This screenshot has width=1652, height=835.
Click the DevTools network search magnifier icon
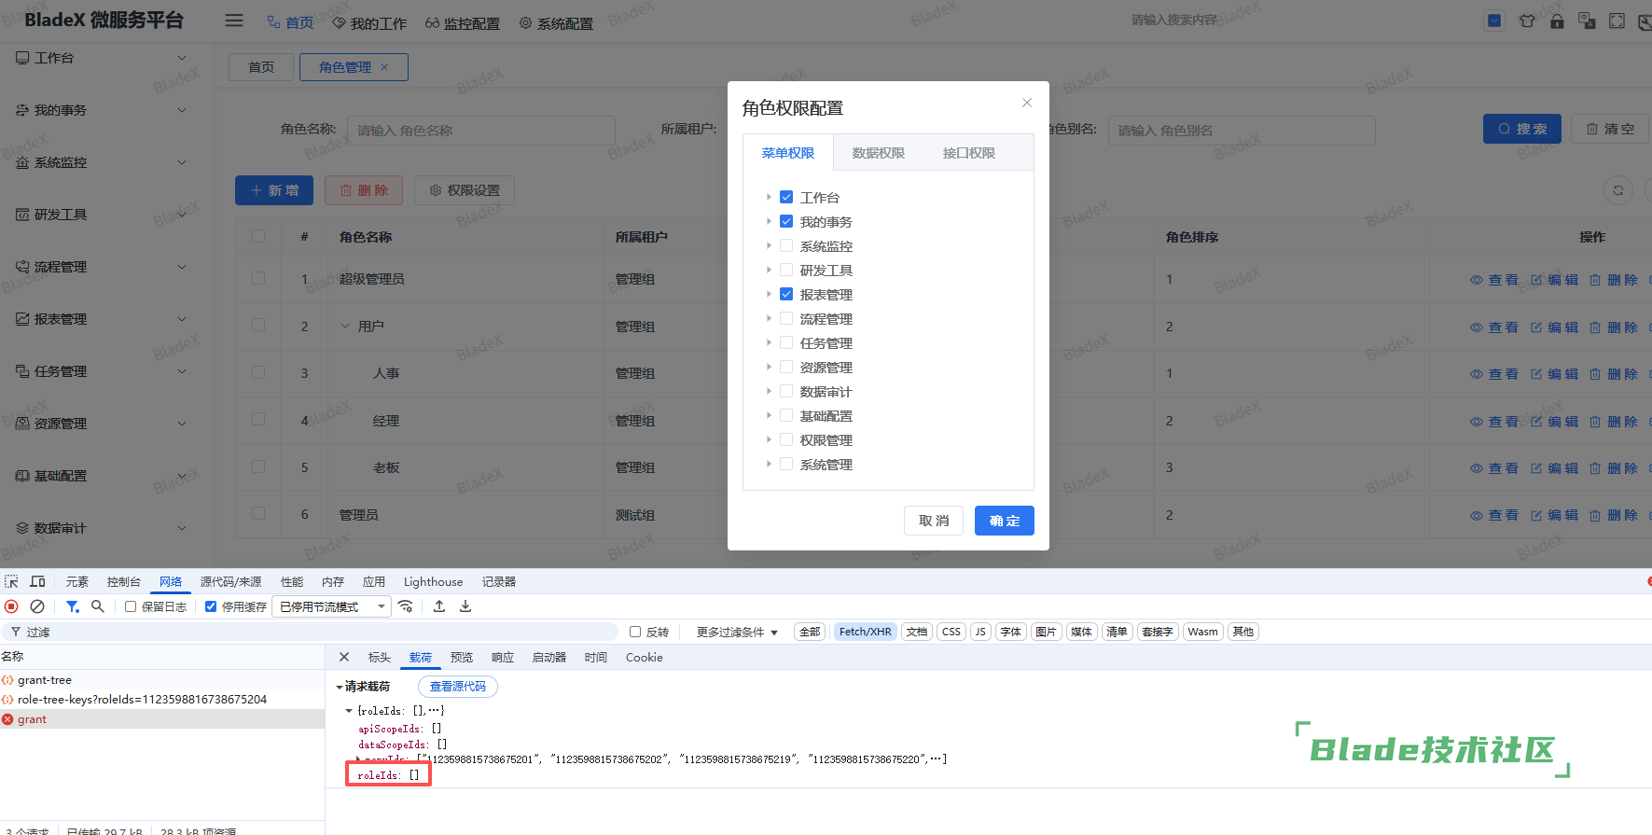point(98,606)
